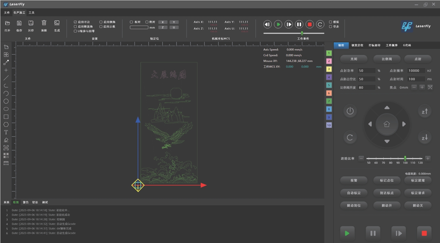Open the 错误 log tab

pos(35,202)
